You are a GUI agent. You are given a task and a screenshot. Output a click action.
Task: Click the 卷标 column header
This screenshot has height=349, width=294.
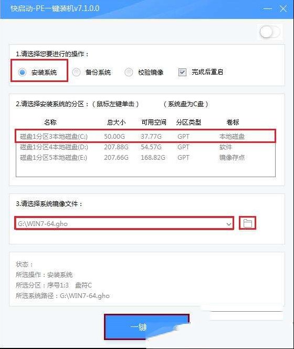point(233,122)
